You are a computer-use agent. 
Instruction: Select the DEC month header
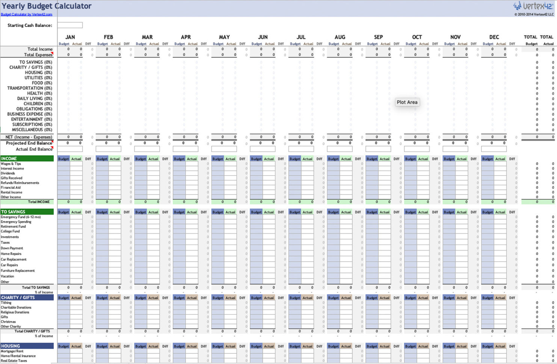tap(494, 37)
